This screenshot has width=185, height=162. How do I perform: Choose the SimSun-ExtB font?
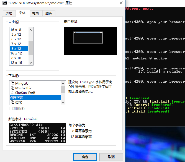(x=35, y=93)
